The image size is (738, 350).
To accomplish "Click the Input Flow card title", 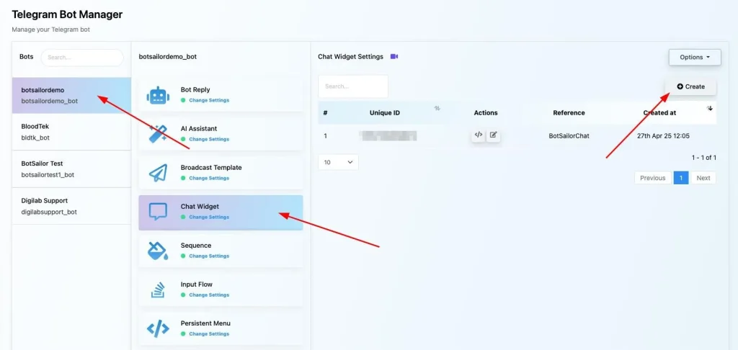I will [x=196, y=284].
